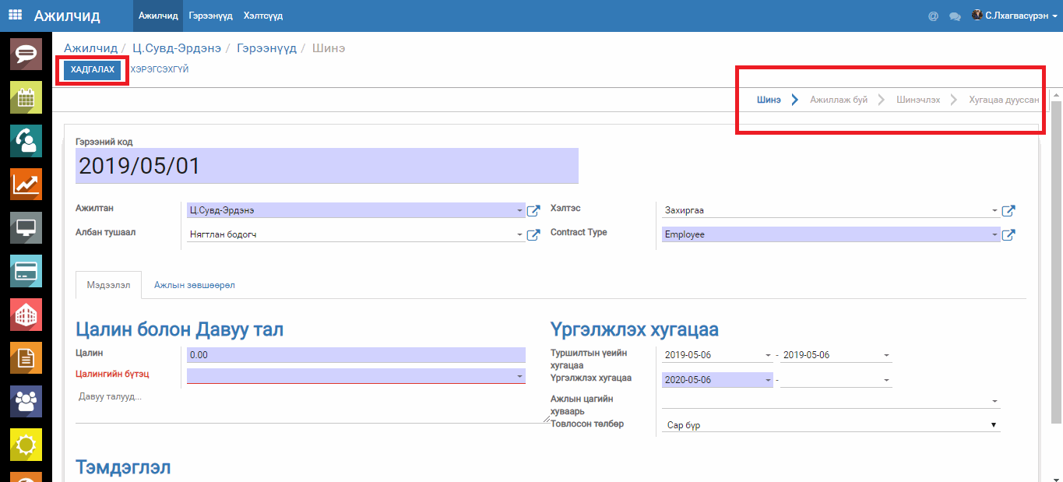Open the С.Лхагвасүрэн user menu
Image resolution: width=1063 pixels, height=482 pixels.
tap(1014, 16)
